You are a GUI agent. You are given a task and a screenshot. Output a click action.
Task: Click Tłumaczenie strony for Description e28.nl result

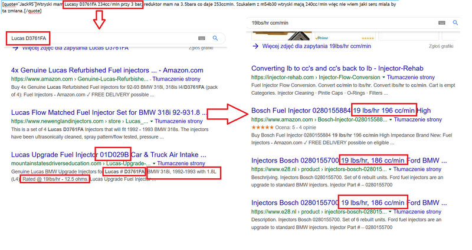417,212
